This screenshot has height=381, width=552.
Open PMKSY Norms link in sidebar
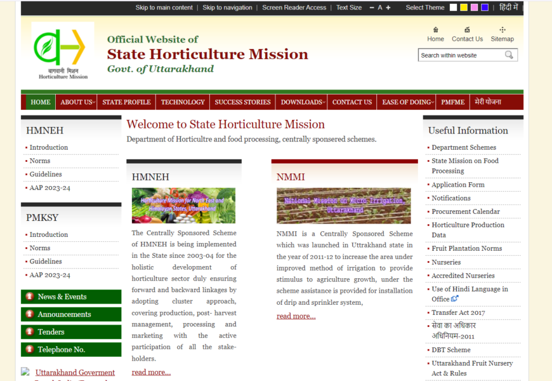point(40,248)
